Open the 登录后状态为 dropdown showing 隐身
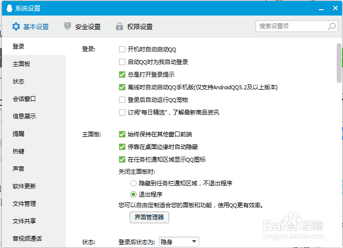 (x=179, y=242)
